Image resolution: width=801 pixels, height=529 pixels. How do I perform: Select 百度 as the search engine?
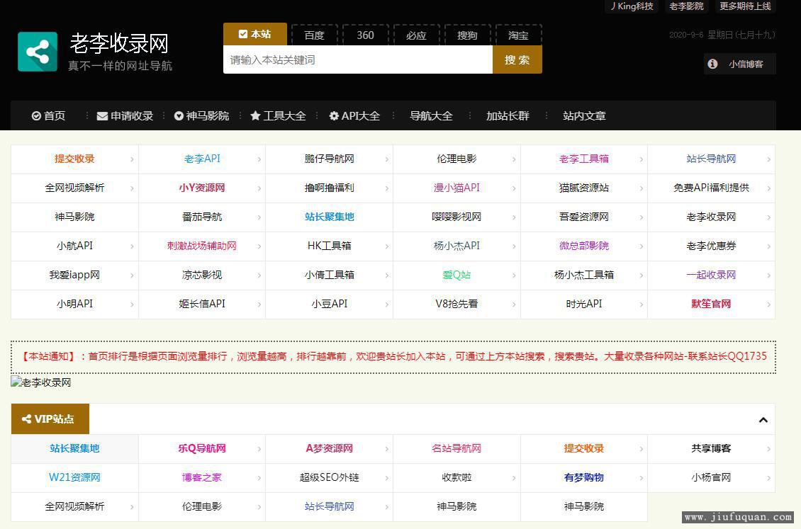coord(314,35)
